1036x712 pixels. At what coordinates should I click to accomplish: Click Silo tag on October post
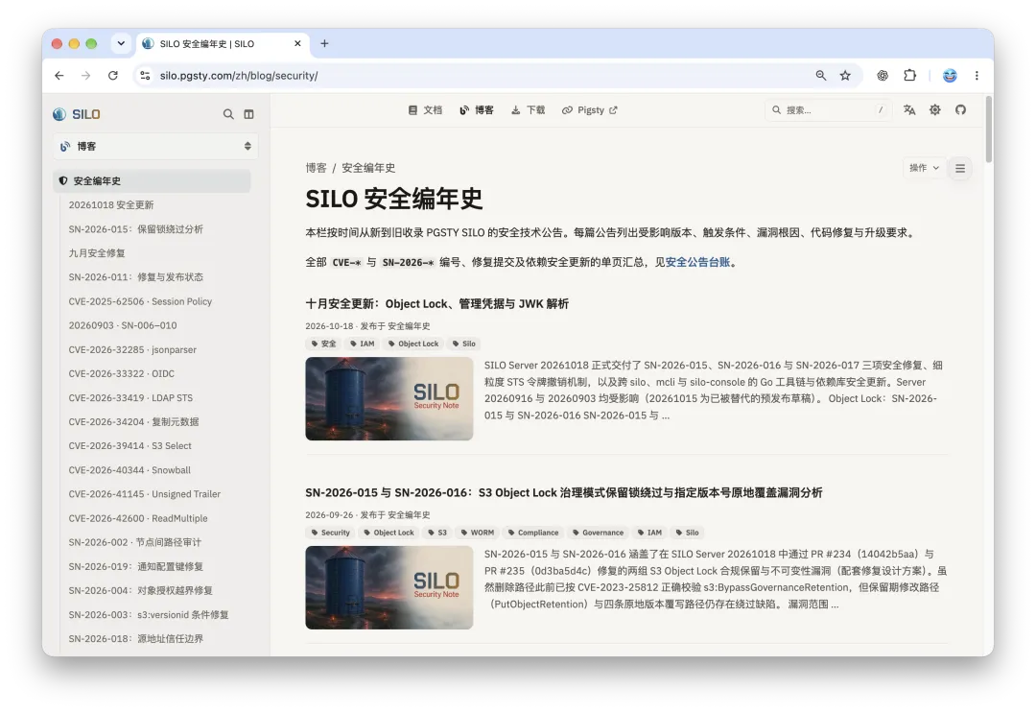[464, 344]
